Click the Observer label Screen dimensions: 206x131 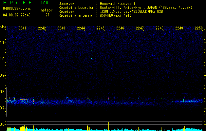[x=66, y=4]
